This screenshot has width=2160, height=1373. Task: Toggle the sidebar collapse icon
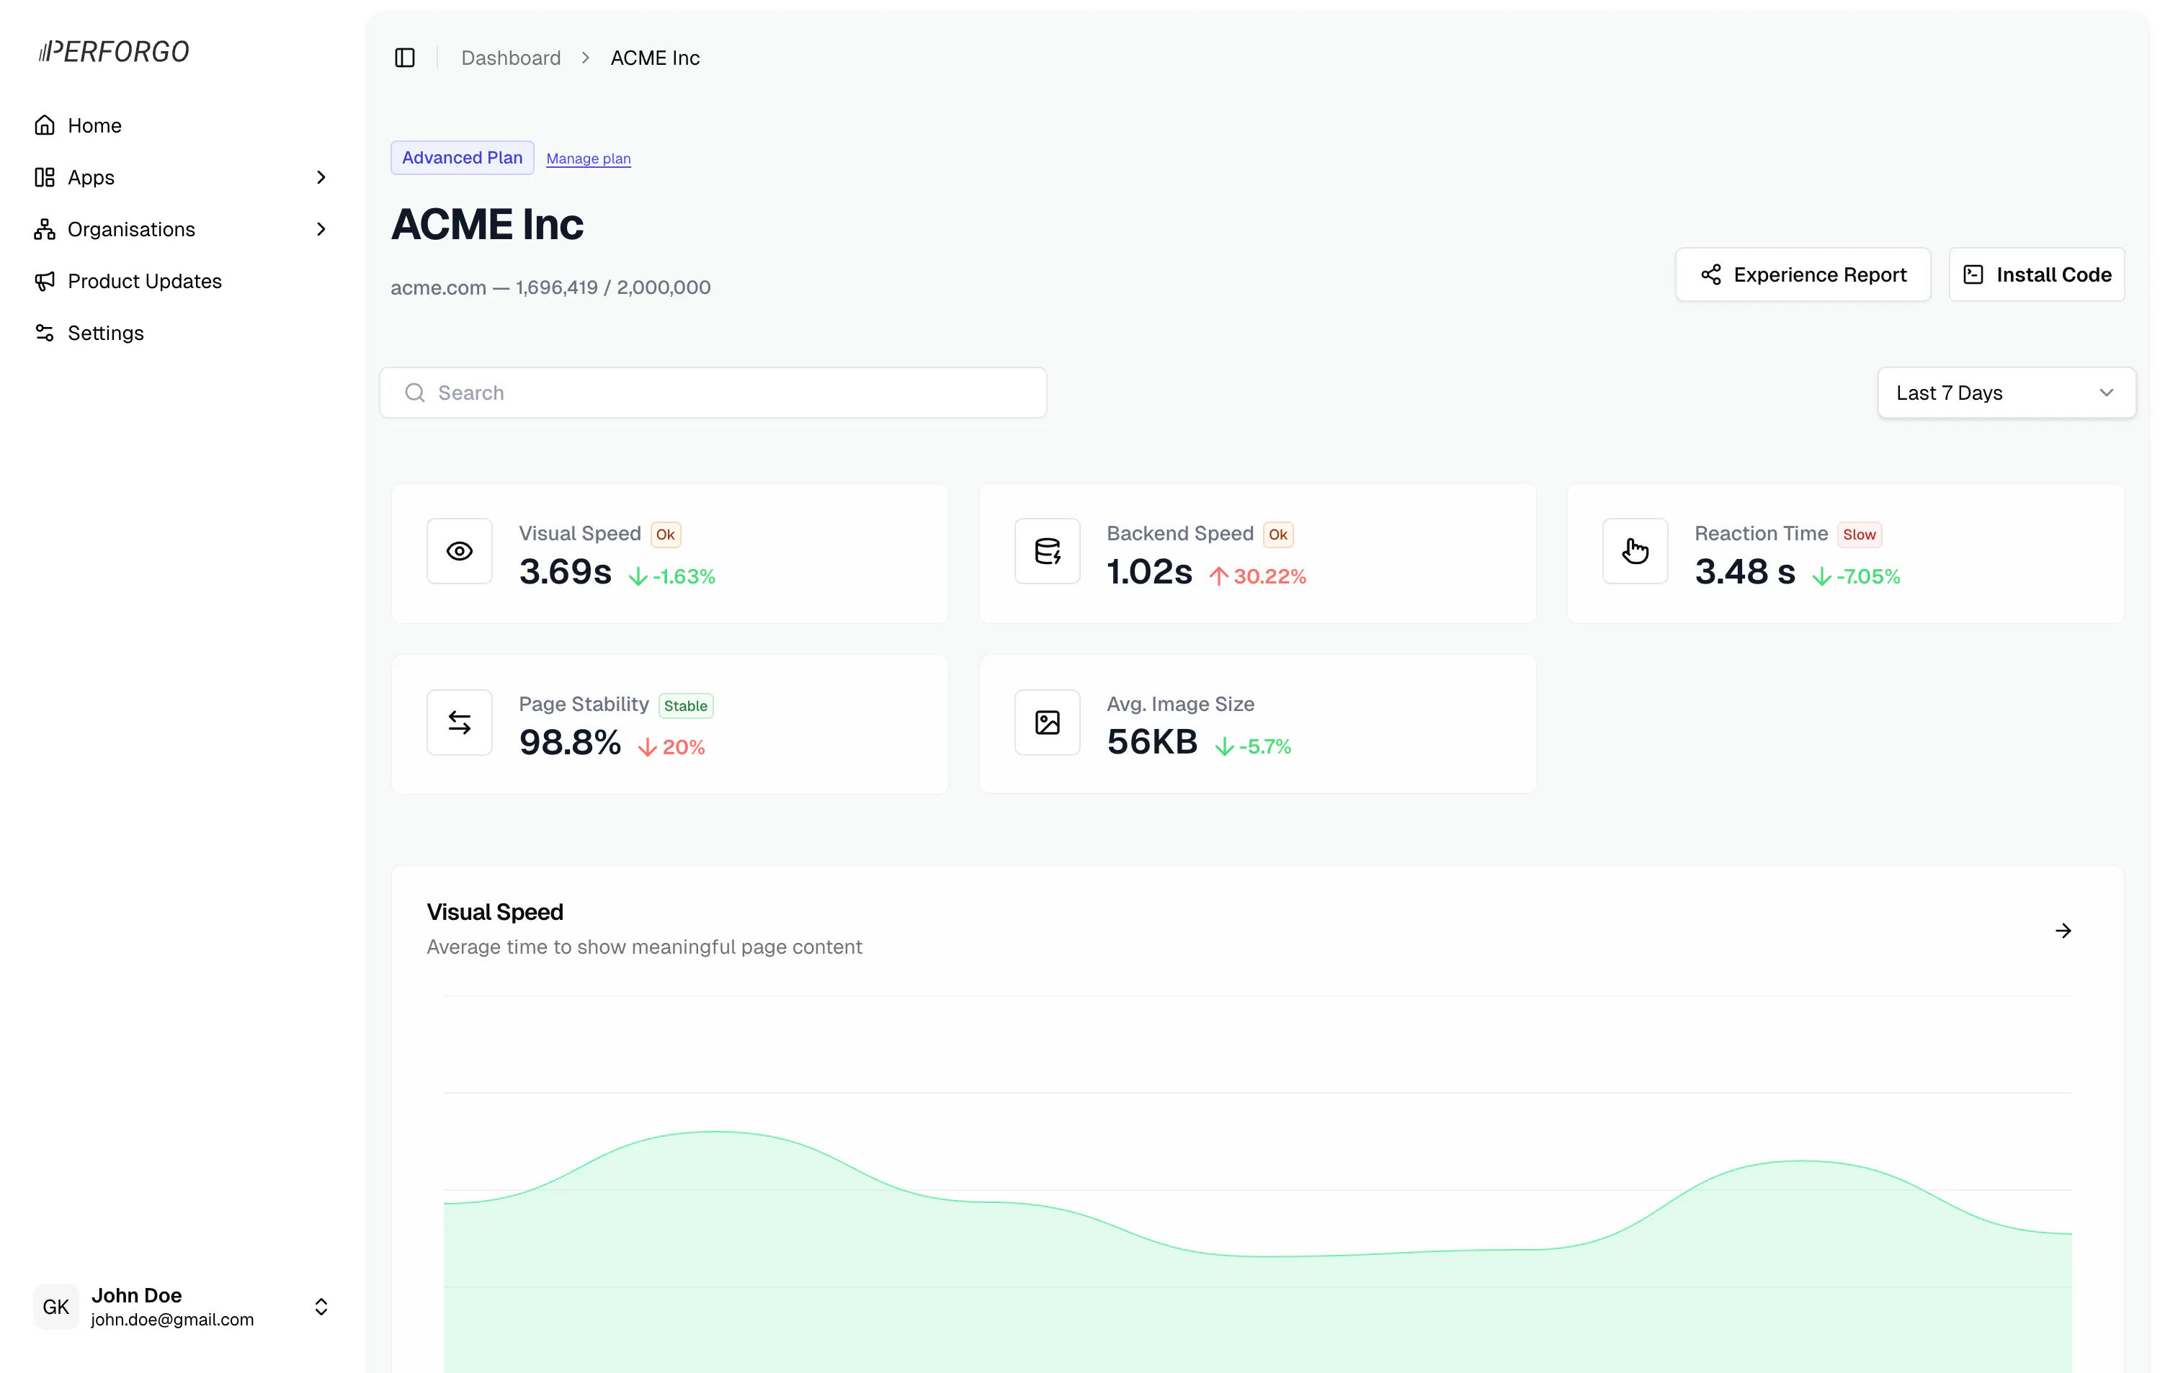pyautogui.click(x=405, y=58)
